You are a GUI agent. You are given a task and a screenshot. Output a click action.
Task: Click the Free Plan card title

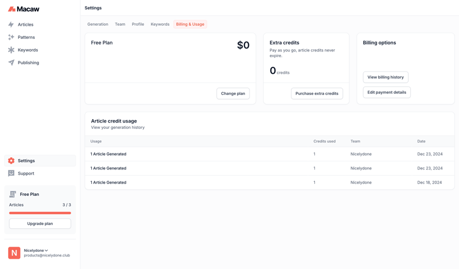pyautogui.click(x=102, y=43)
